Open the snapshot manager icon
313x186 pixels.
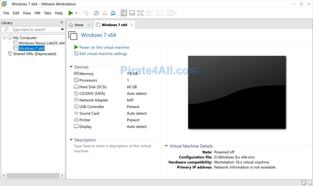(113, 13)
